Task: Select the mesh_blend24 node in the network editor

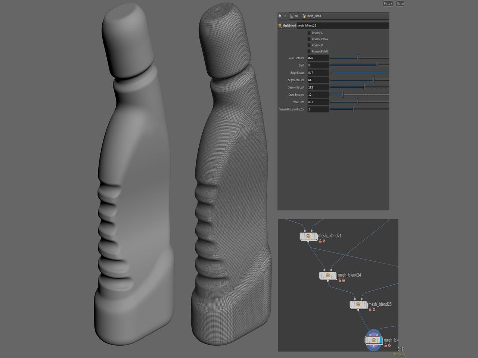Action: (x=328, y=276)
